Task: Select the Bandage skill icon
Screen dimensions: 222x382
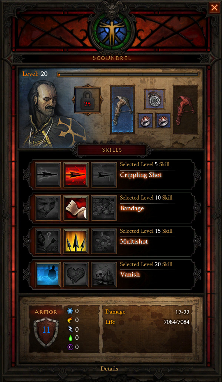Action: (76, 208)
